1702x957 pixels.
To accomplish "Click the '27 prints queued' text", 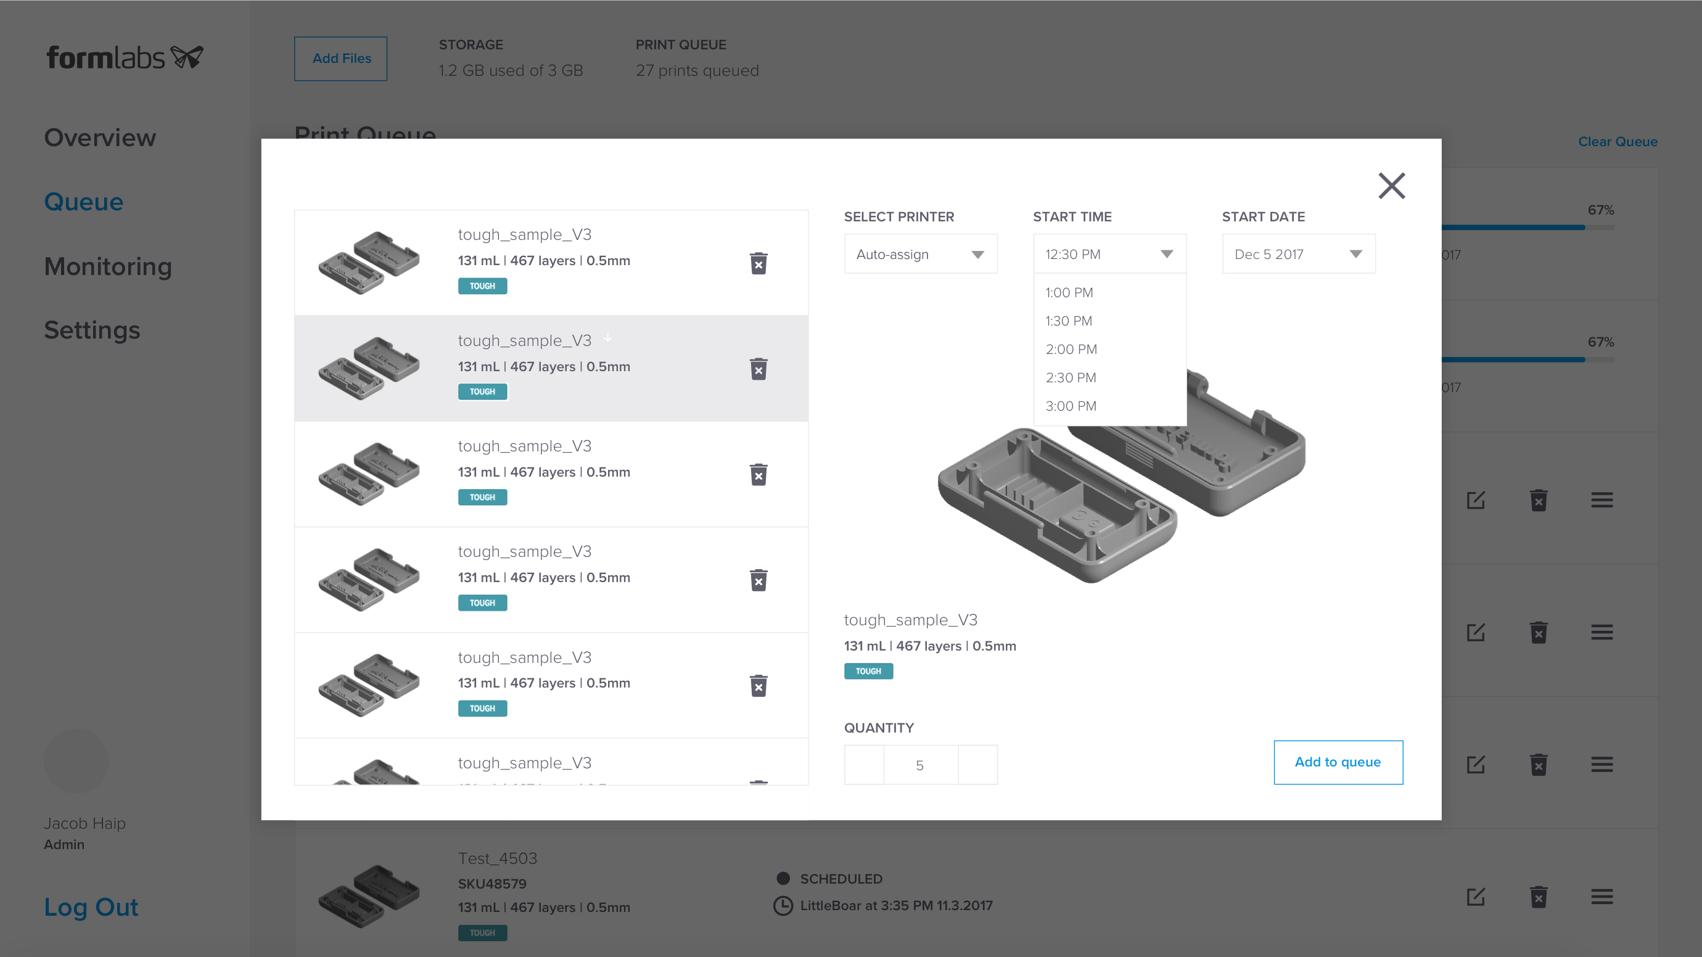I will coord(697,71).
